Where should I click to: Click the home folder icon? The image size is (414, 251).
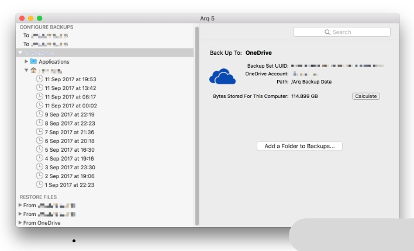coord(33,70)
